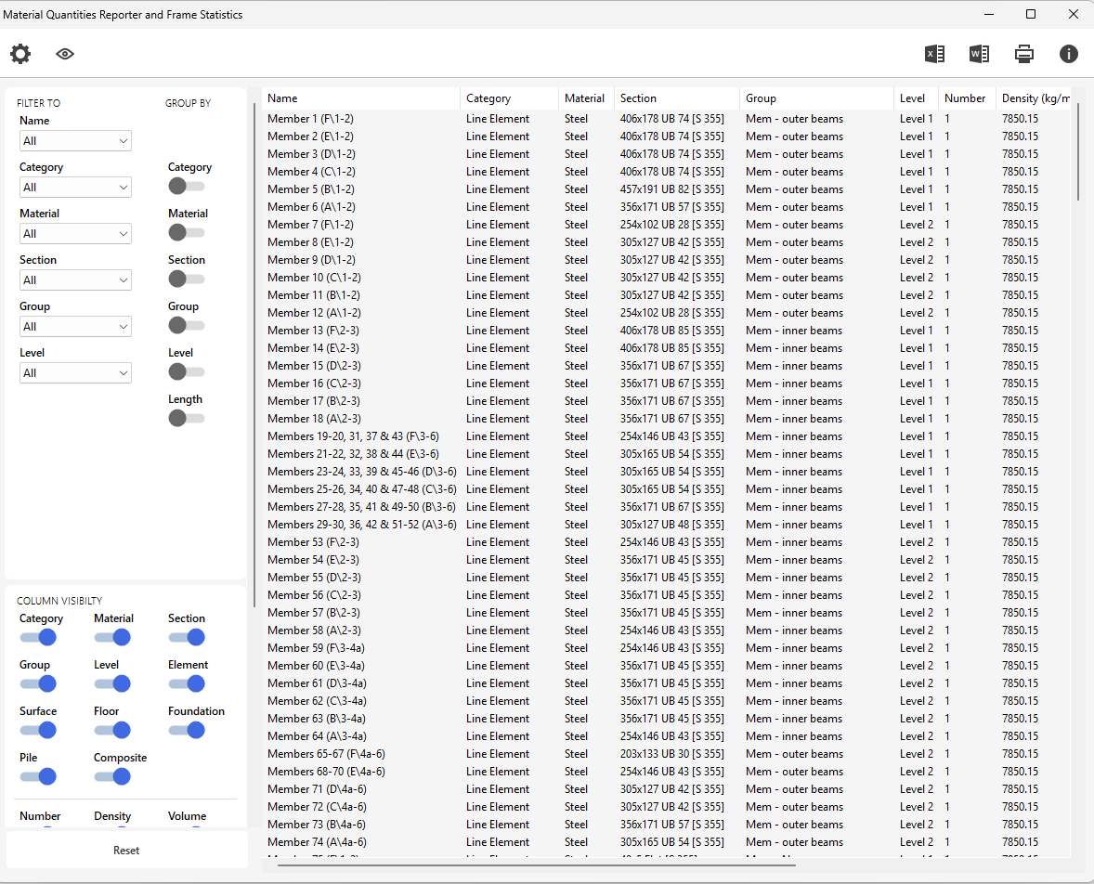
Task: Disable Section column visibility
Action: [x=187, y=637]
